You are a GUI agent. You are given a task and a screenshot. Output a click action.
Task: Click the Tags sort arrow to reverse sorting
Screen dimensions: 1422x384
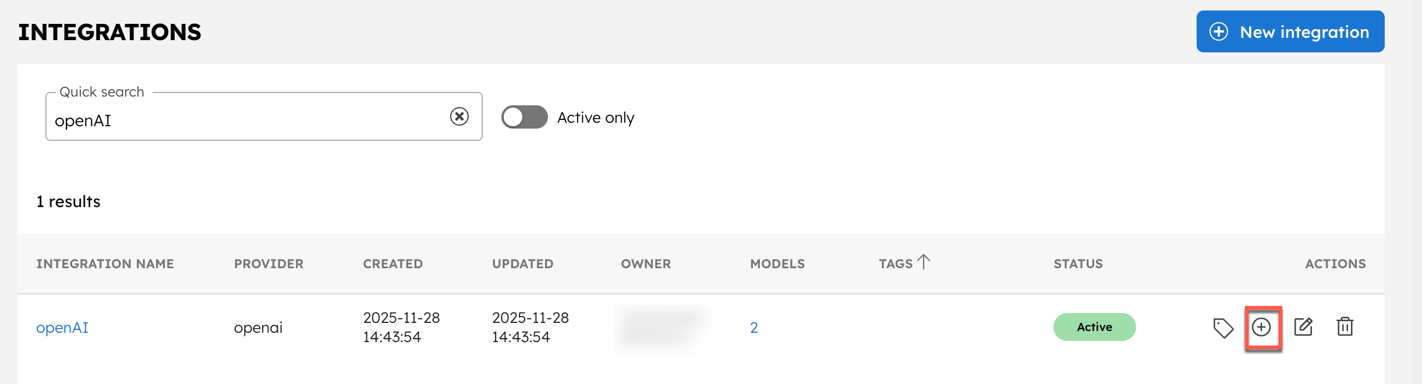[x=924, y=261]
